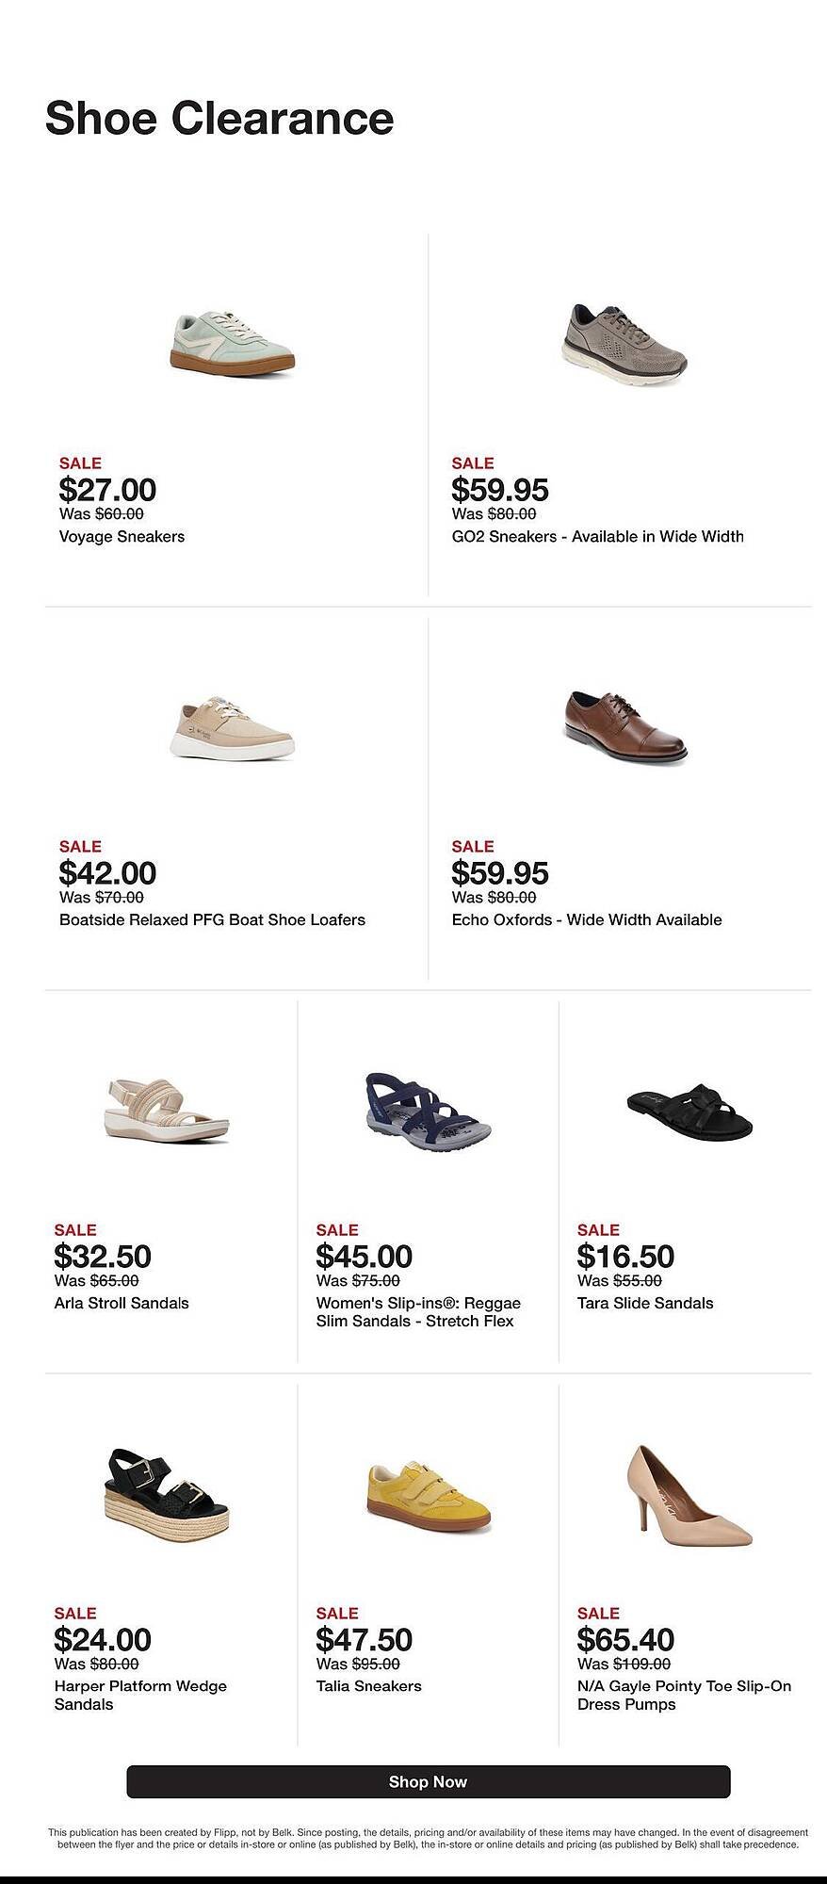Viewport: 827px width, 1884px height.
Task: Open the Voyage Sneakers title link
Action: pyautogui.click(x=122, y=536)
